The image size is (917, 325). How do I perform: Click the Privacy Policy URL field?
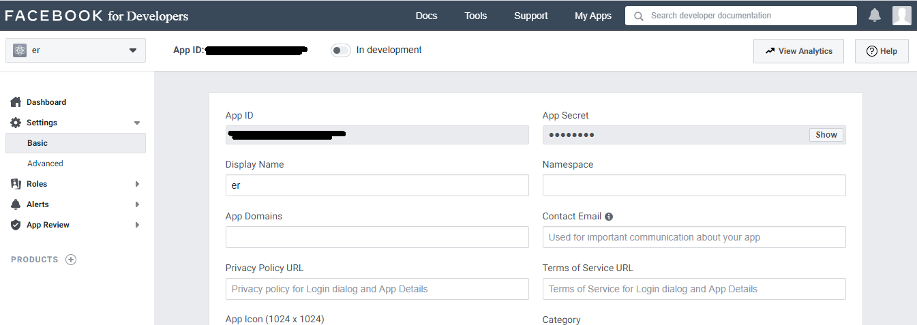click(x=377, y=289)
